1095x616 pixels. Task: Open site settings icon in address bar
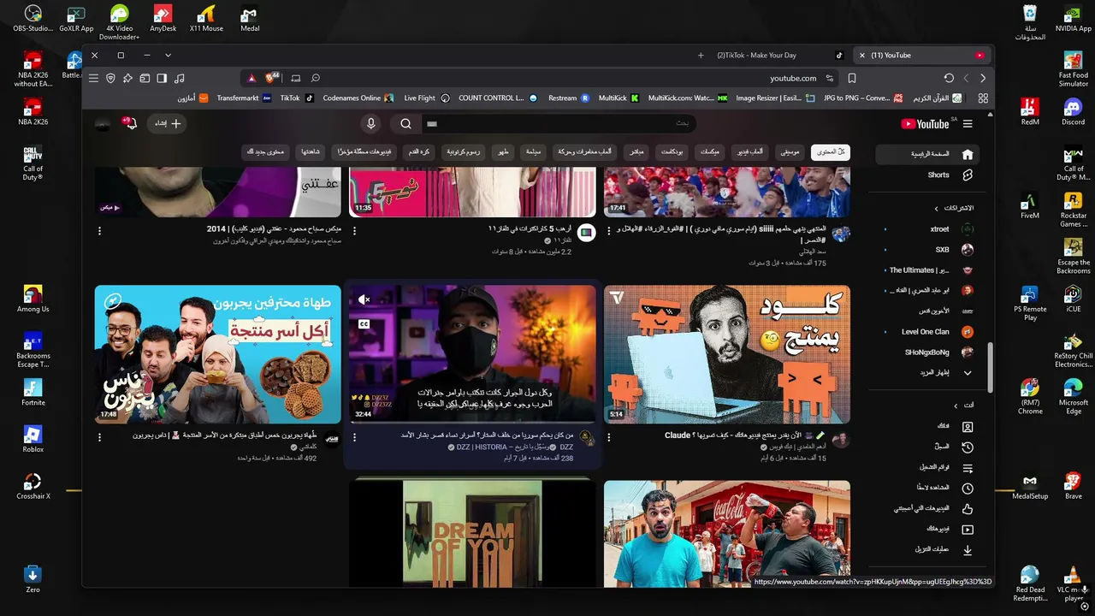(829, 78)
